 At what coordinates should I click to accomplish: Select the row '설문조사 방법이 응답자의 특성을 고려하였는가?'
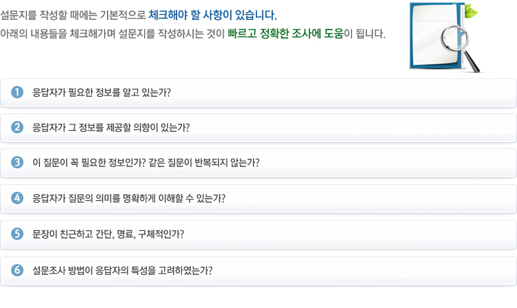(x=258, y=271)
